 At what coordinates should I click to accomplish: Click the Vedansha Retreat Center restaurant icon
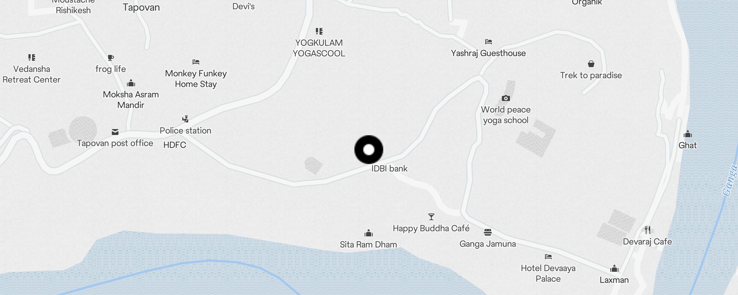coord(32,58)
